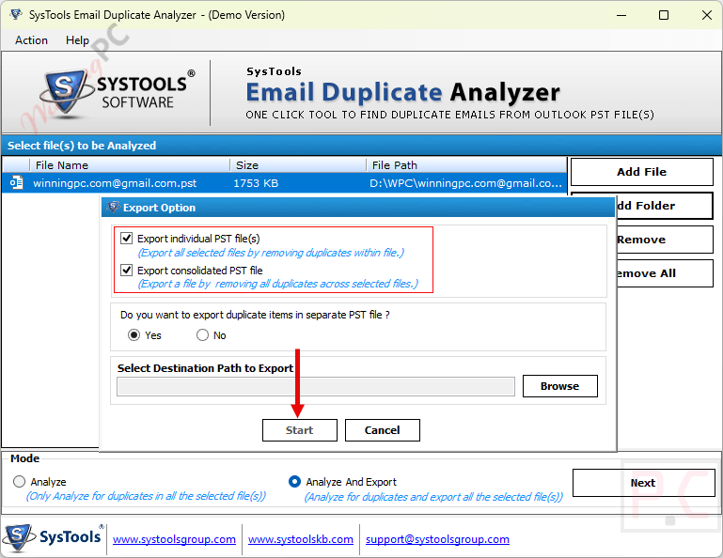Screen dimensions: 723x558
Task: Click the Add Folder button
Action: tap(665, 206)
